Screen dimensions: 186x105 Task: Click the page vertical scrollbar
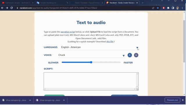tap(184, 41)
